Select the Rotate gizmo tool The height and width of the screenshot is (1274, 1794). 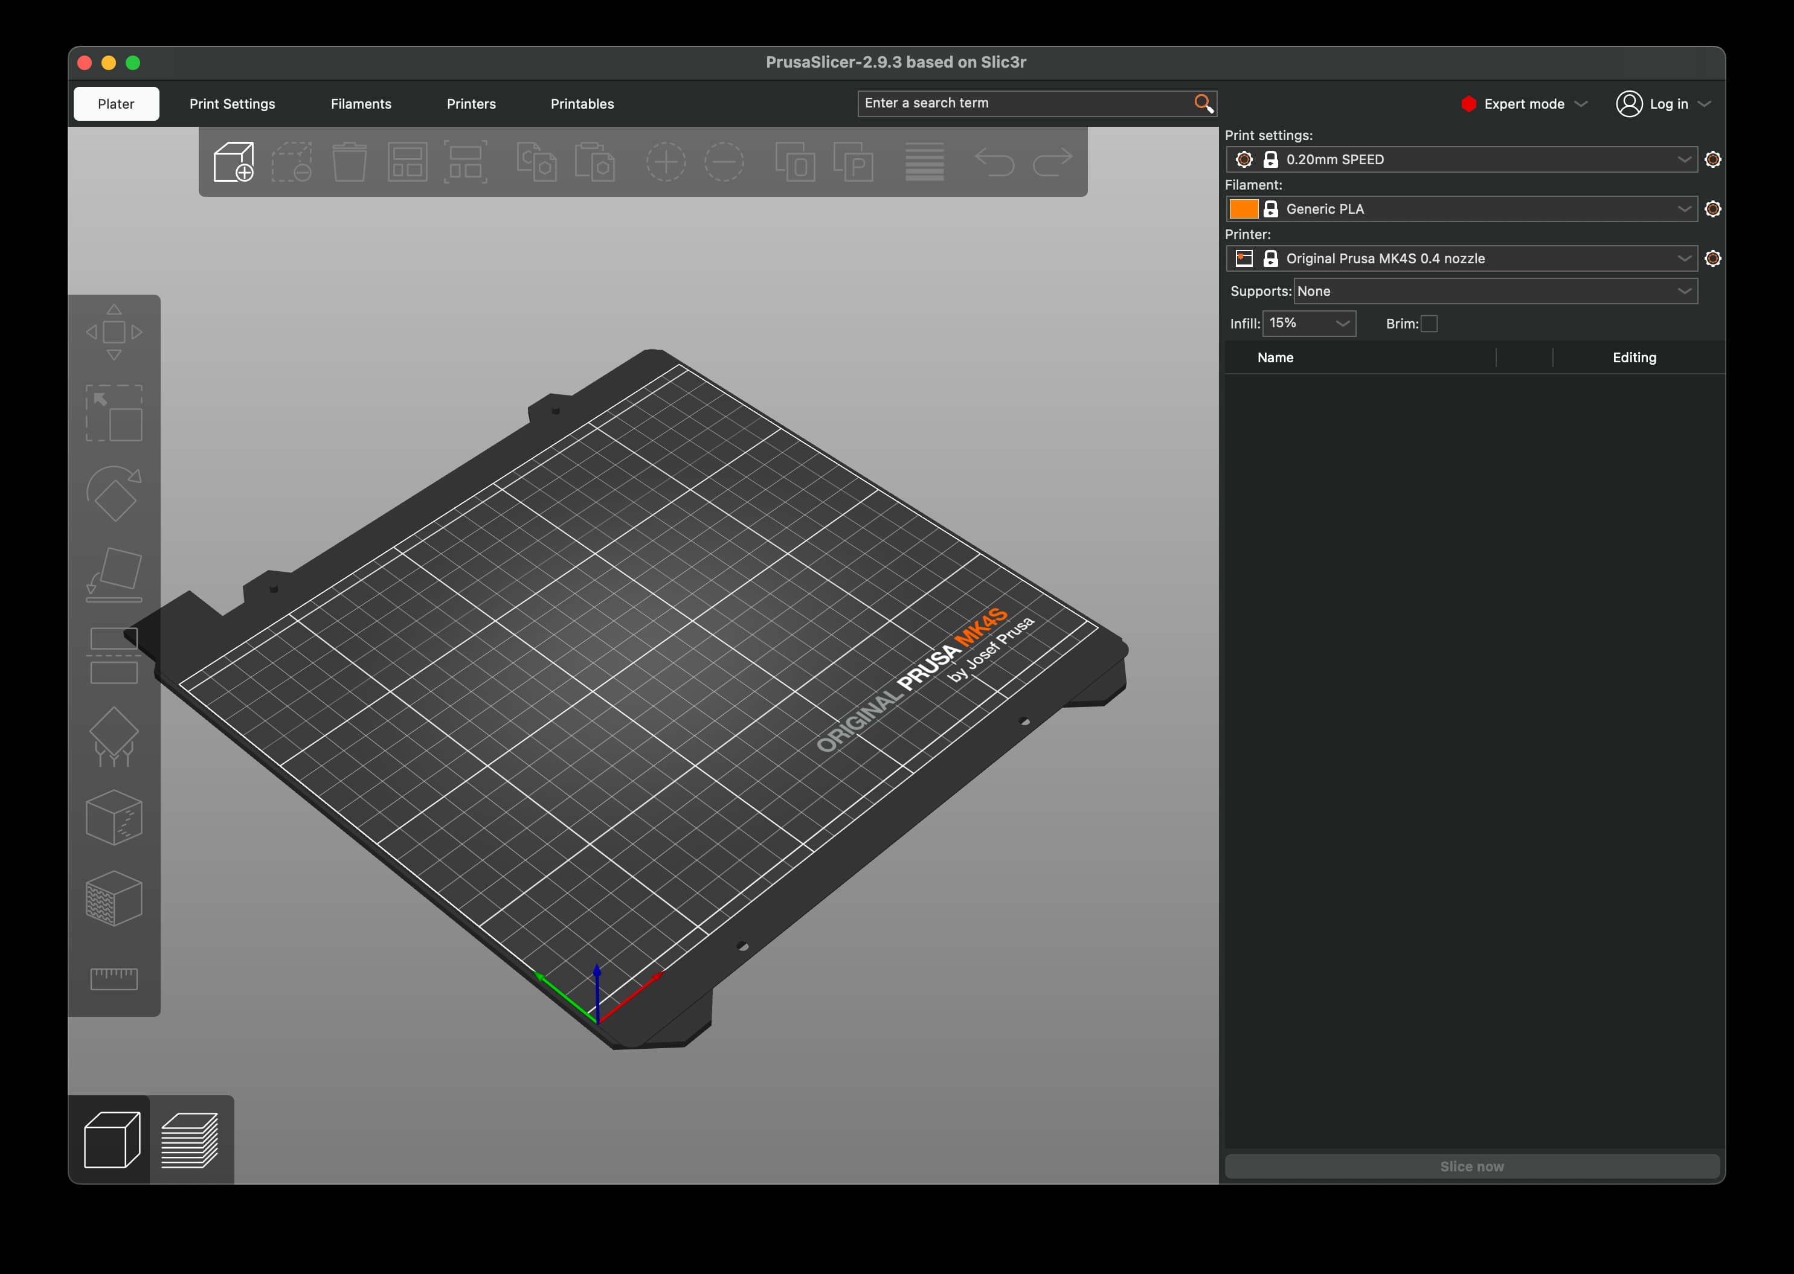pos(114,493)
